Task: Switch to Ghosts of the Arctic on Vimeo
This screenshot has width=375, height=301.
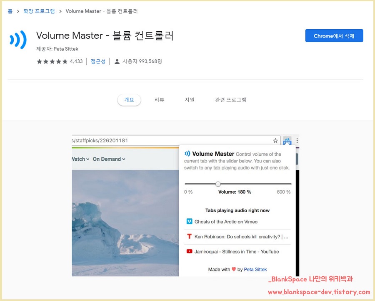Action: coord(237,222)
